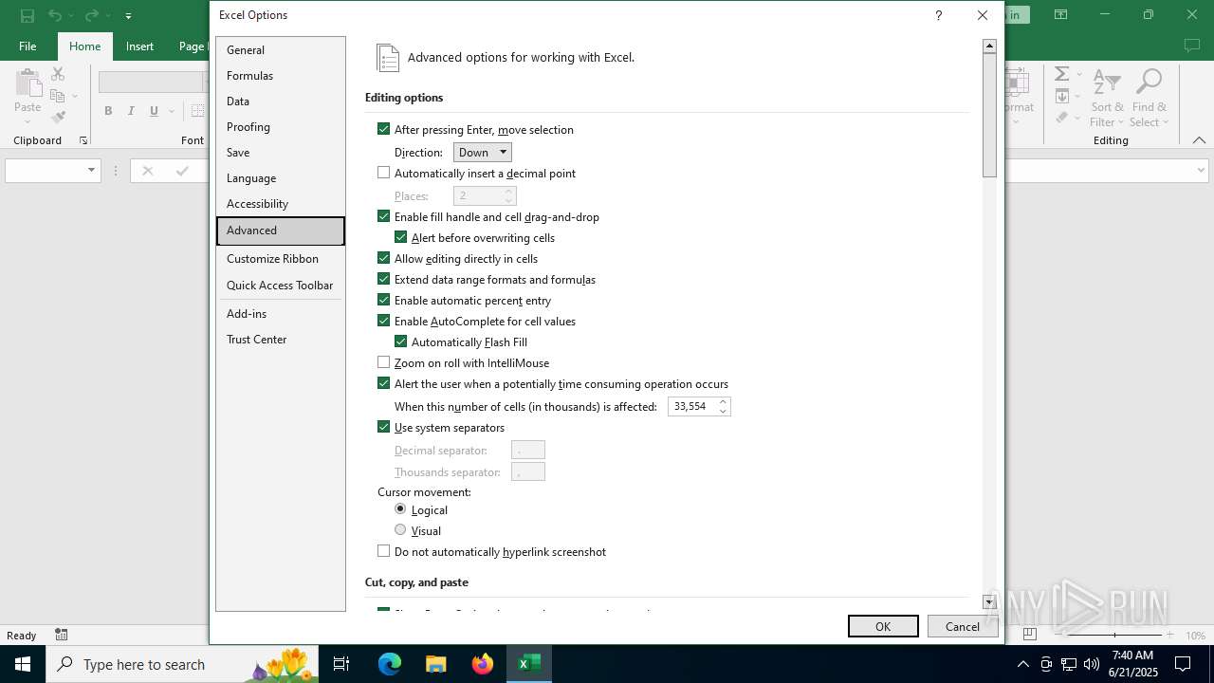
Task: Open the Windows Start menu
Action: pyautogui.click(x=23, y=664)
